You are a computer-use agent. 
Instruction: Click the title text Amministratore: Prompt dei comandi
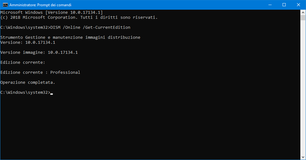click(x=40, y=5)
